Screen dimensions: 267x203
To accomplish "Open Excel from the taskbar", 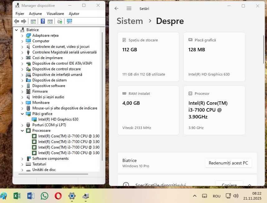I will (x=17, y=196).
